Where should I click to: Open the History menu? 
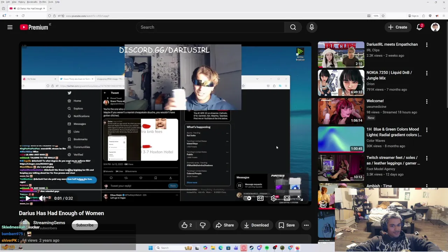coord(22,2)
